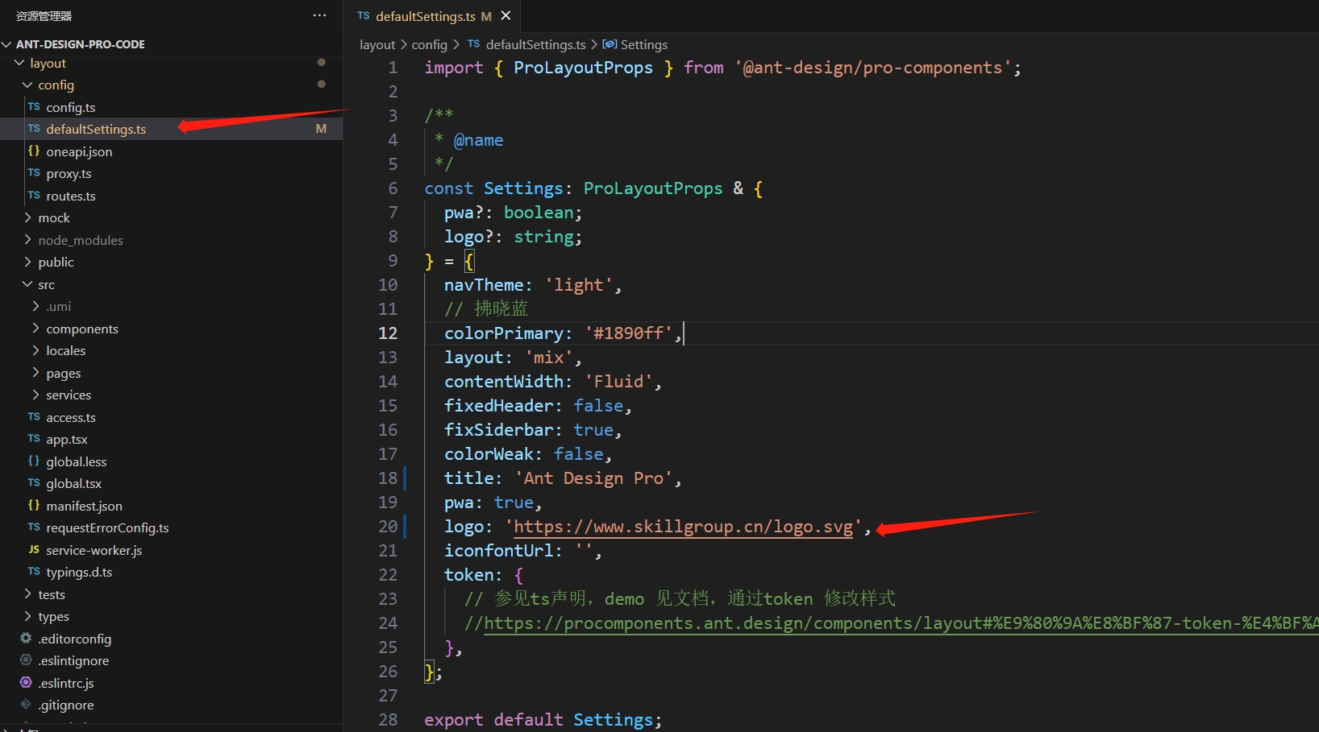Place cursor on the '#1890ff' color value

click(629, 333)
